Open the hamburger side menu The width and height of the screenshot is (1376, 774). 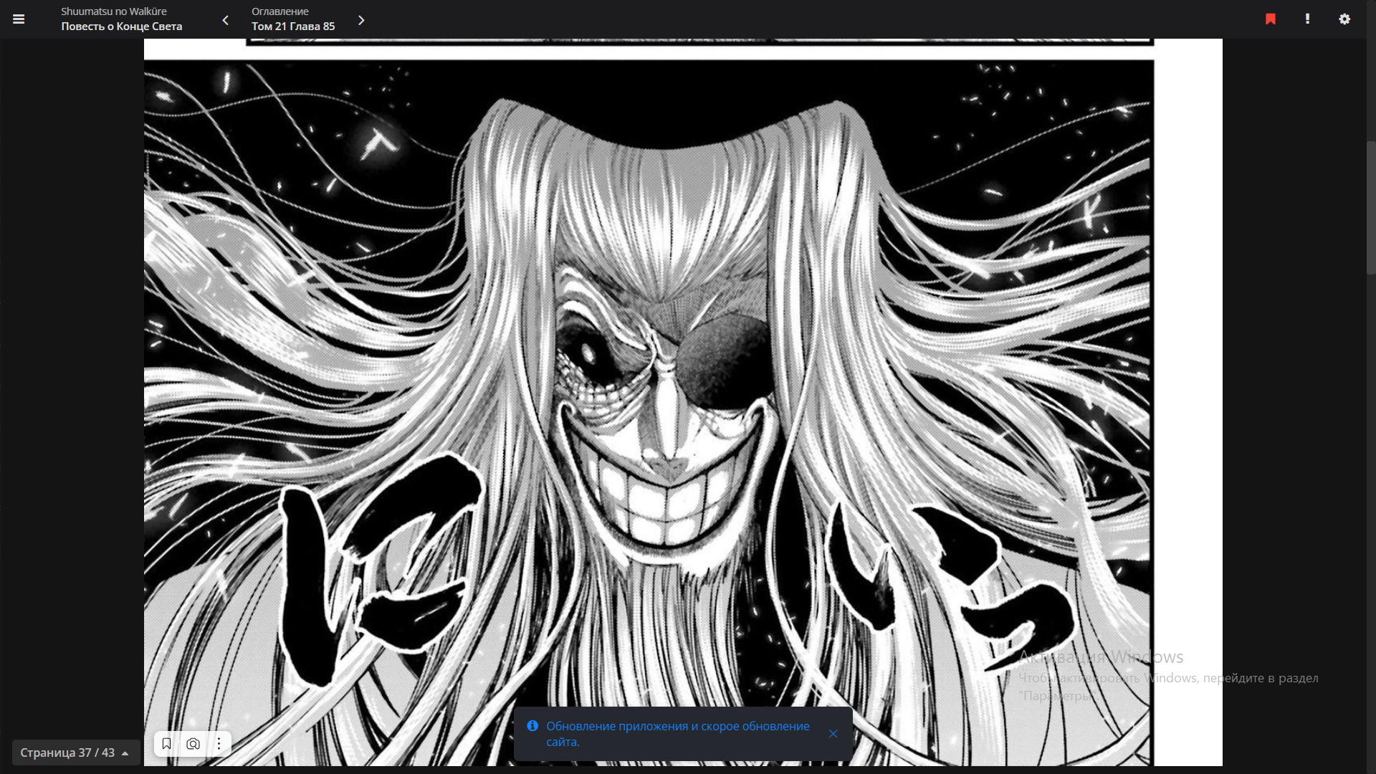point(19,19)
